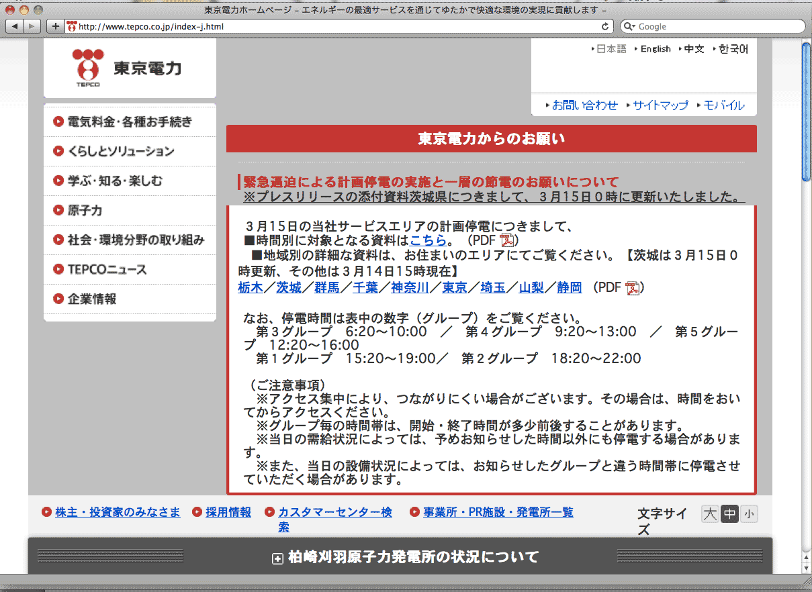Open the Google search magnifier dropdown
The height and width of the screenshot is (592, 812).
[629, 26]
